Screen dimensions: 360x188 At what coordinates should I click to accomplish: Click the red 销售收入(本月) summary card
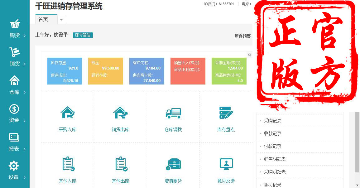[188, 71]
